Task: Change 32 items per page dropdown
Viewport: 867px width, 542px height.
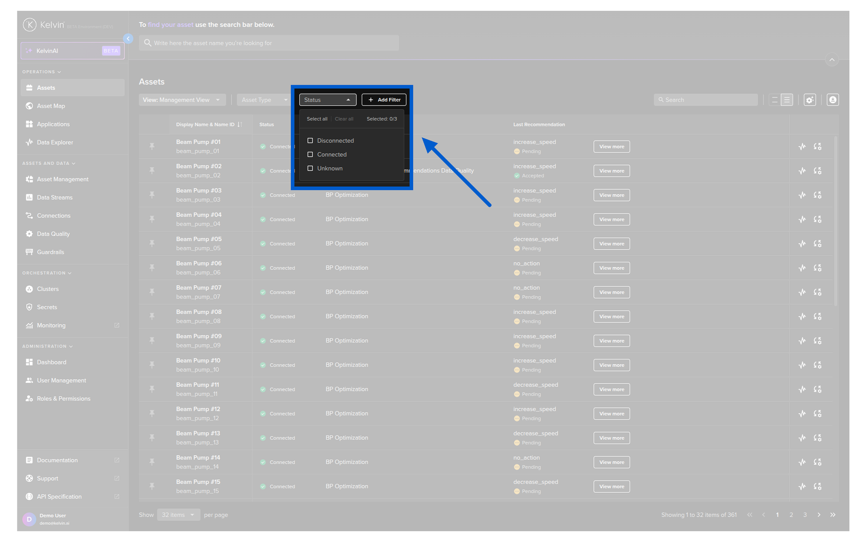Action: tap(178, 515)
